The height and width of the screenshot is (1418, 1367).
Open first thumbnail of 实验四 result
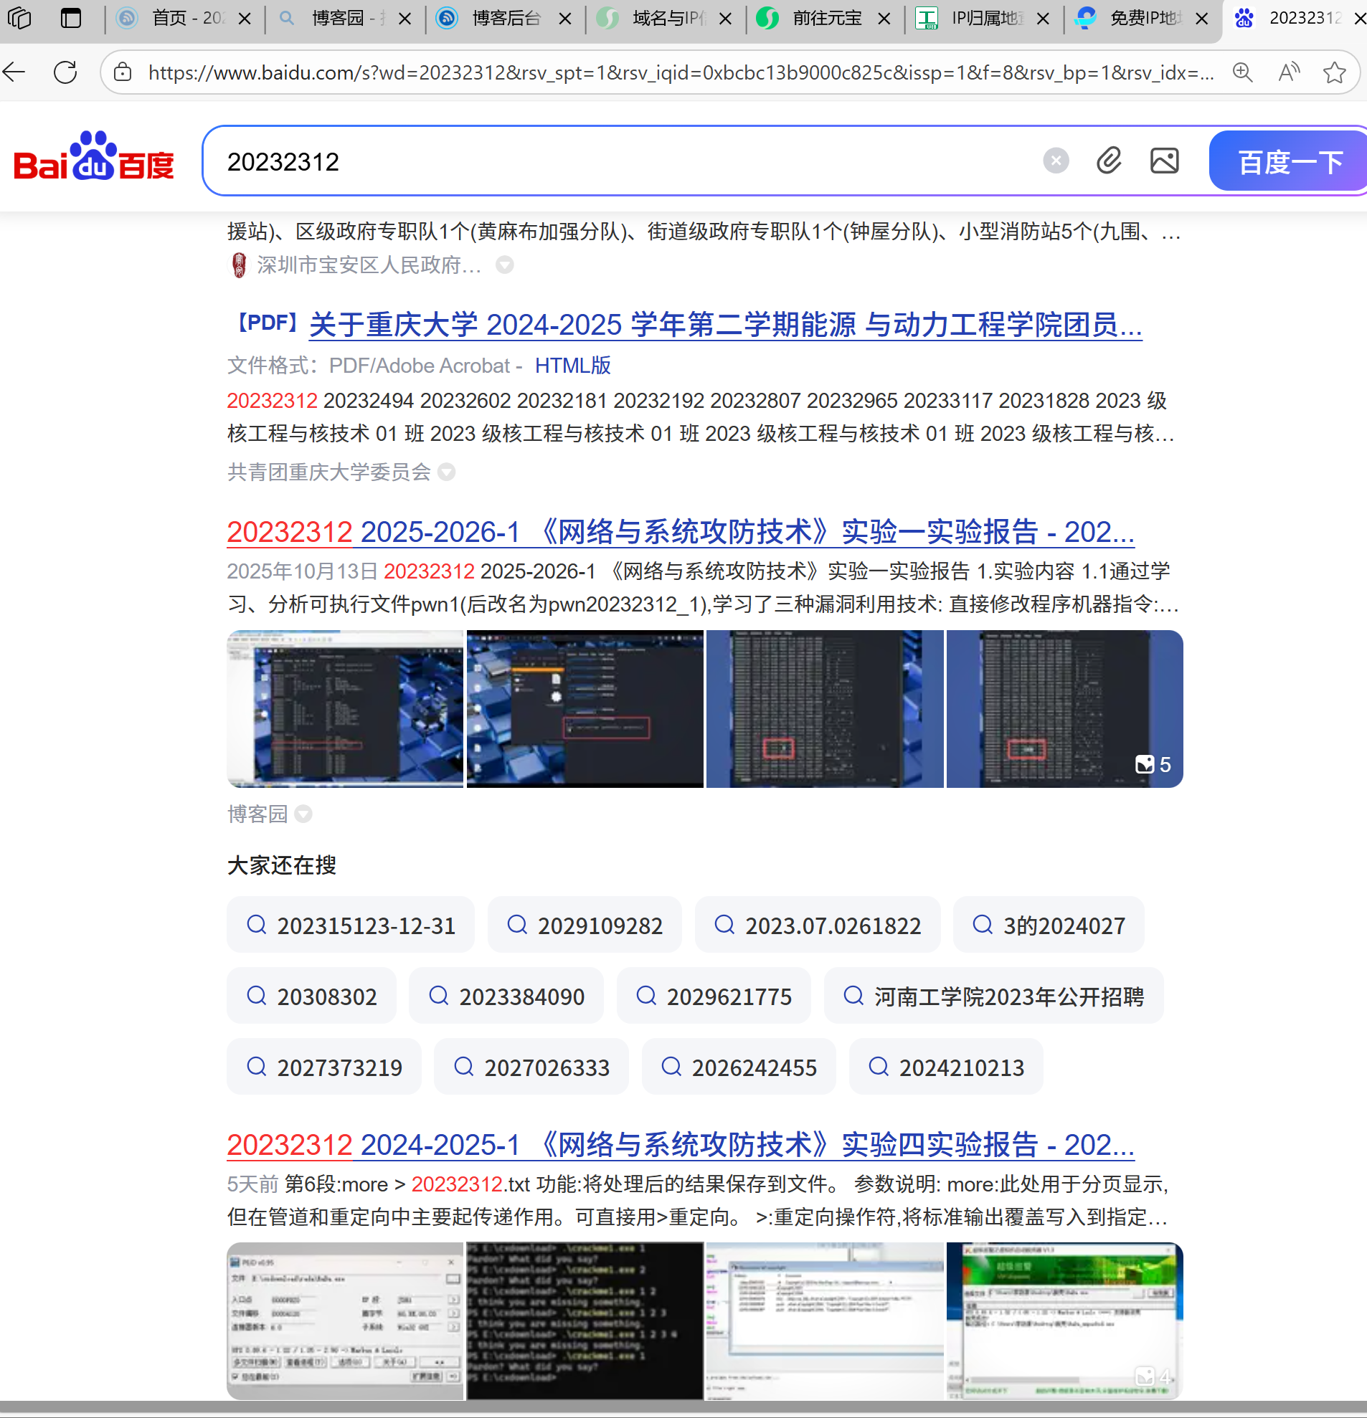[x=345, y=1321]
